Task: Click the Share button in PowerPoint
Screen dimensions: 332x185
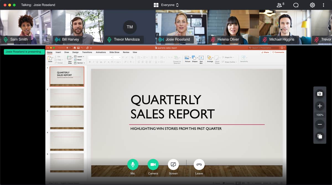Action: tap(265, 52)
